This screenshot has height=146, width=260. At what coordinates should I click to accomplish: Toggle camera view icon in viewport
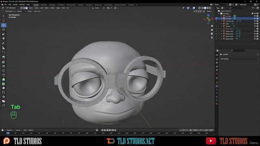click(x=212, y=34)
